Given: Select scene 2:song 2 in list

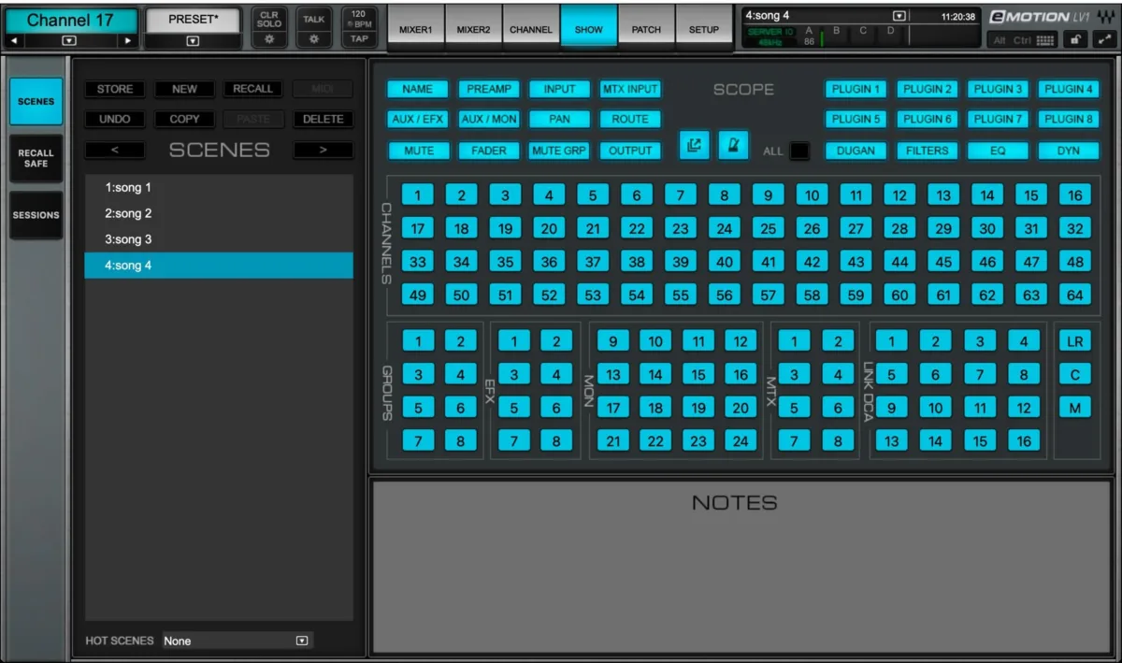Looking at the screenshot, I should click(x=219, y=213).
